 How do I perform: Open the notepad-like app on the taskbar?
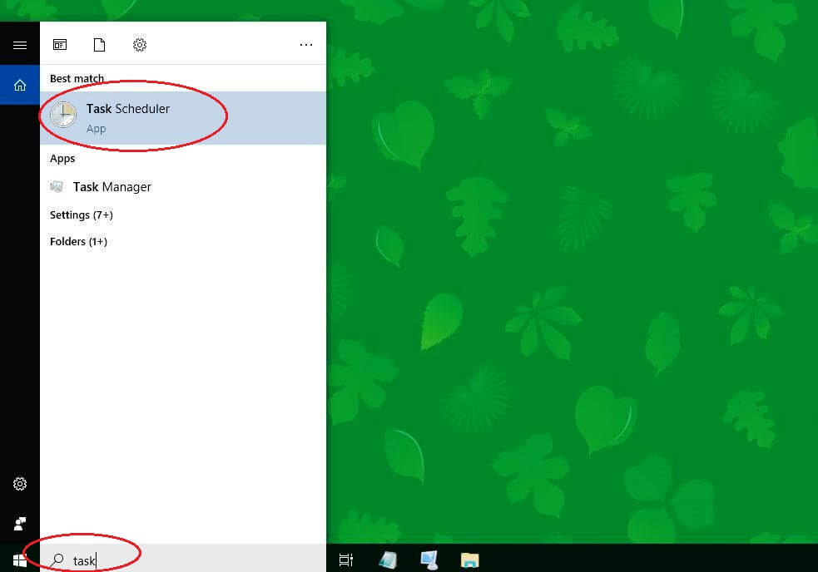[x=388, y=560]
